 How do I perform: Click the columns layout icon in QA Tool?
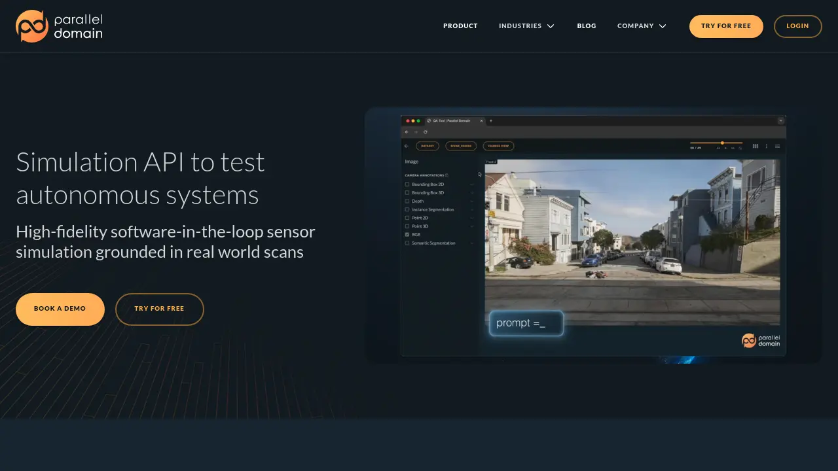(x=756, y=146)
